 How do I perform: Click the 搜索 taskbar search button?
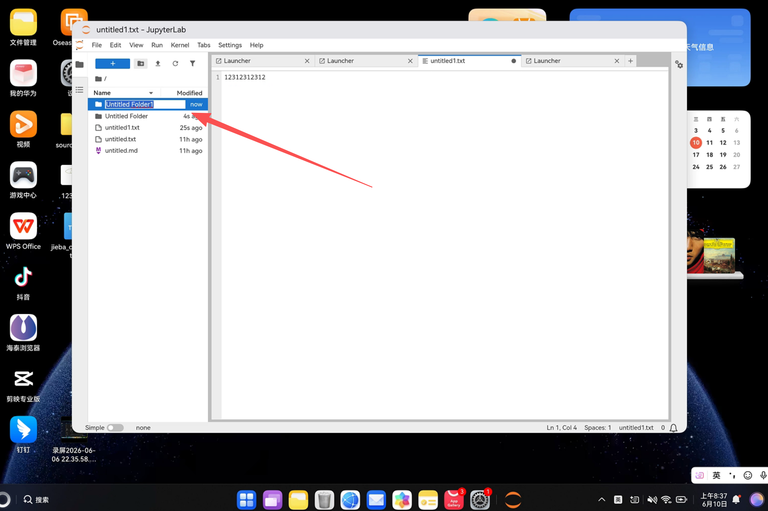point(36,500)
